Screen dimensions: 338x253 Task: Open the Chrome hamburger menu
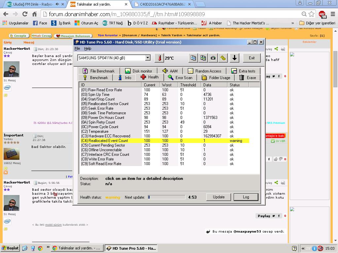pos(333,14)
